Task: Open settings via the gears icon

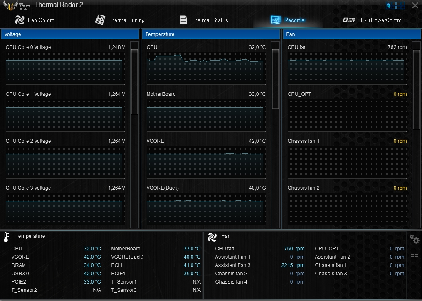Action: (414, 239)
